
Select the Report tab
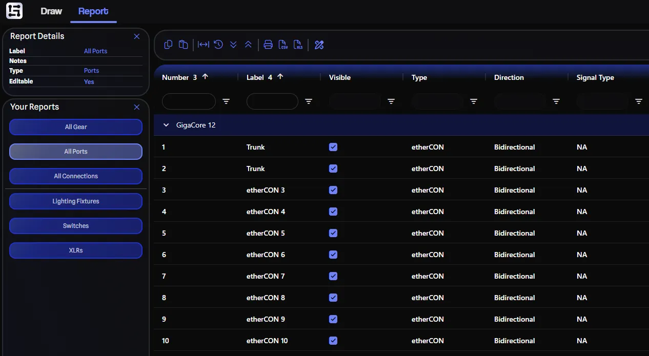pos(93,11)
